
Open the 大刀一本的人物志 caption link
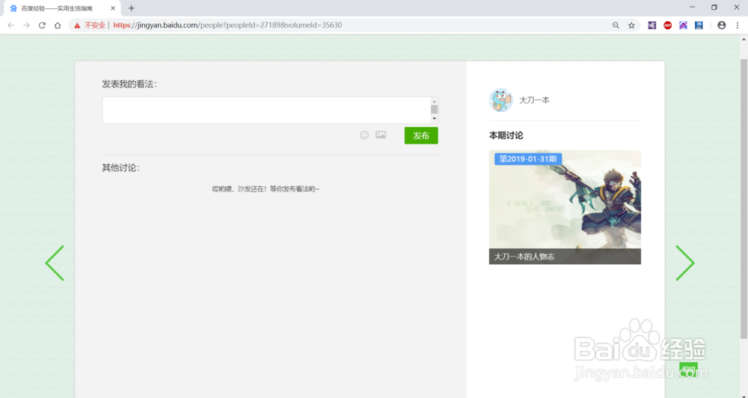(x=524, y=257)
